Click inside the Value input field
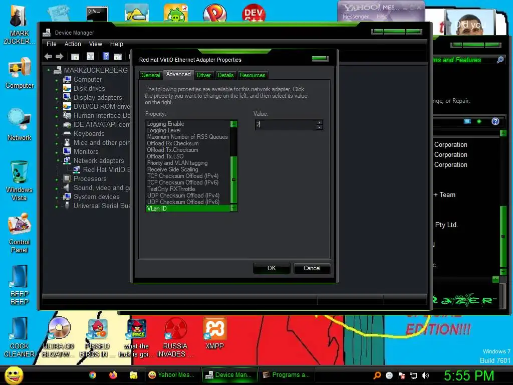Viewport: 513px width, 385px height. (286, 124)
